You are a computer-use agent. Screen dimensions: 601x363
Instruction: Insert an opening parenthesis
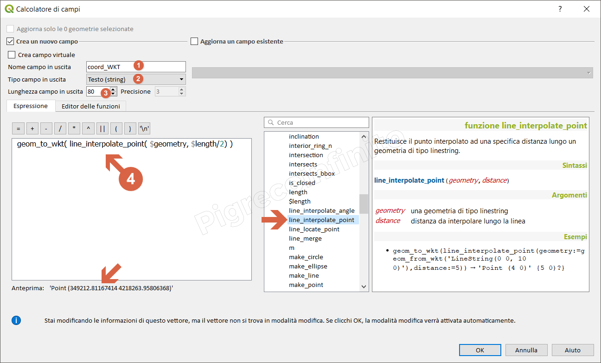coord(116,129)
